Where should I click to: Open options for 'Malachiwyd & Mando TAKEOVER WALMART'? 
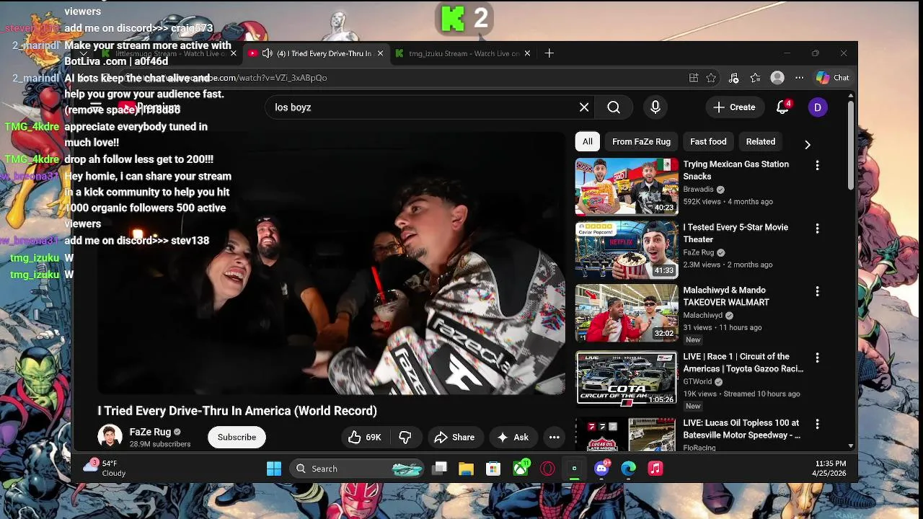[817, 292]
